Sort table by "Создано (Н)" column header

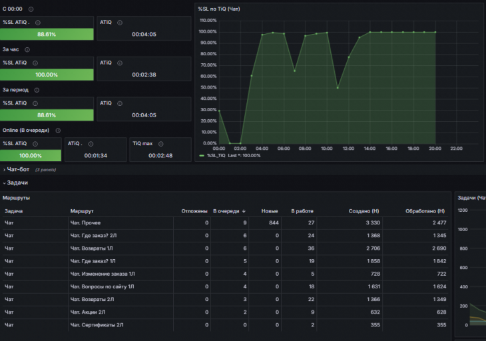[364, 211]
